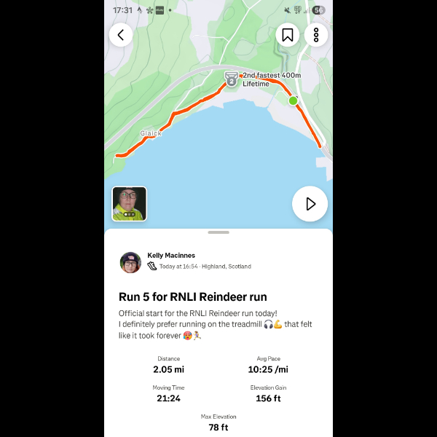This screenshot has height=437, width=437.
Task: Tap the back arrow button
Action: (121, 35)
